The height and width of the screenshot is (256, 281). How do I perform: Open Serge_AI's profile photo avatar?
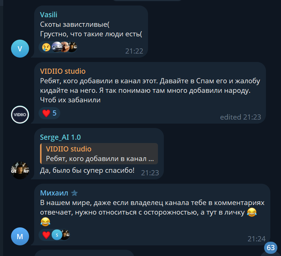coord(20,170)
